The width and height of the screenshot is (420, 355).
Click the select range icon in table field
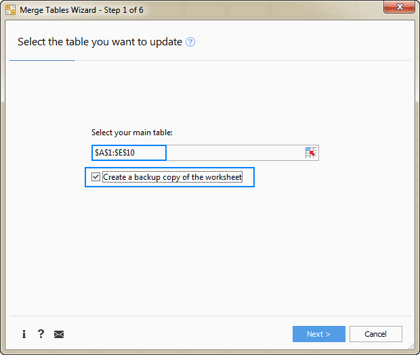tap(311, 153)
